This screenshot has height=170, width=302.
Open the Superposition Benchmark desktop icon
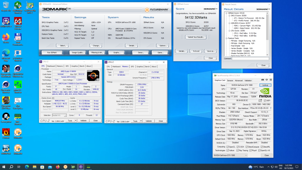(x=6, y=71)
